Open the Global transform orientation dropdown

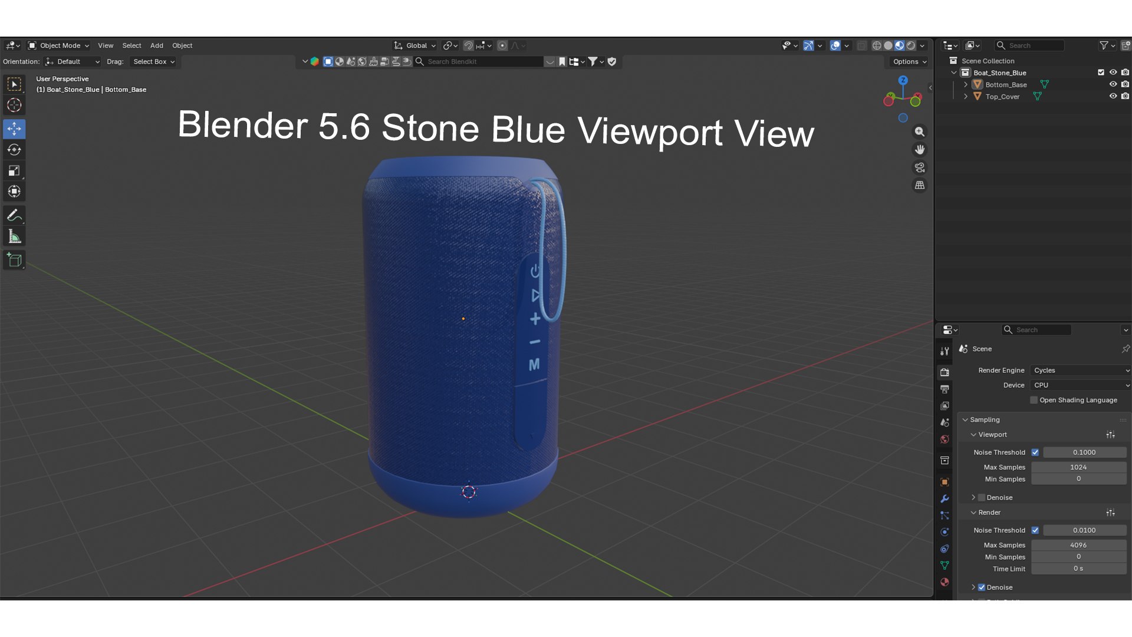point(415,45)
